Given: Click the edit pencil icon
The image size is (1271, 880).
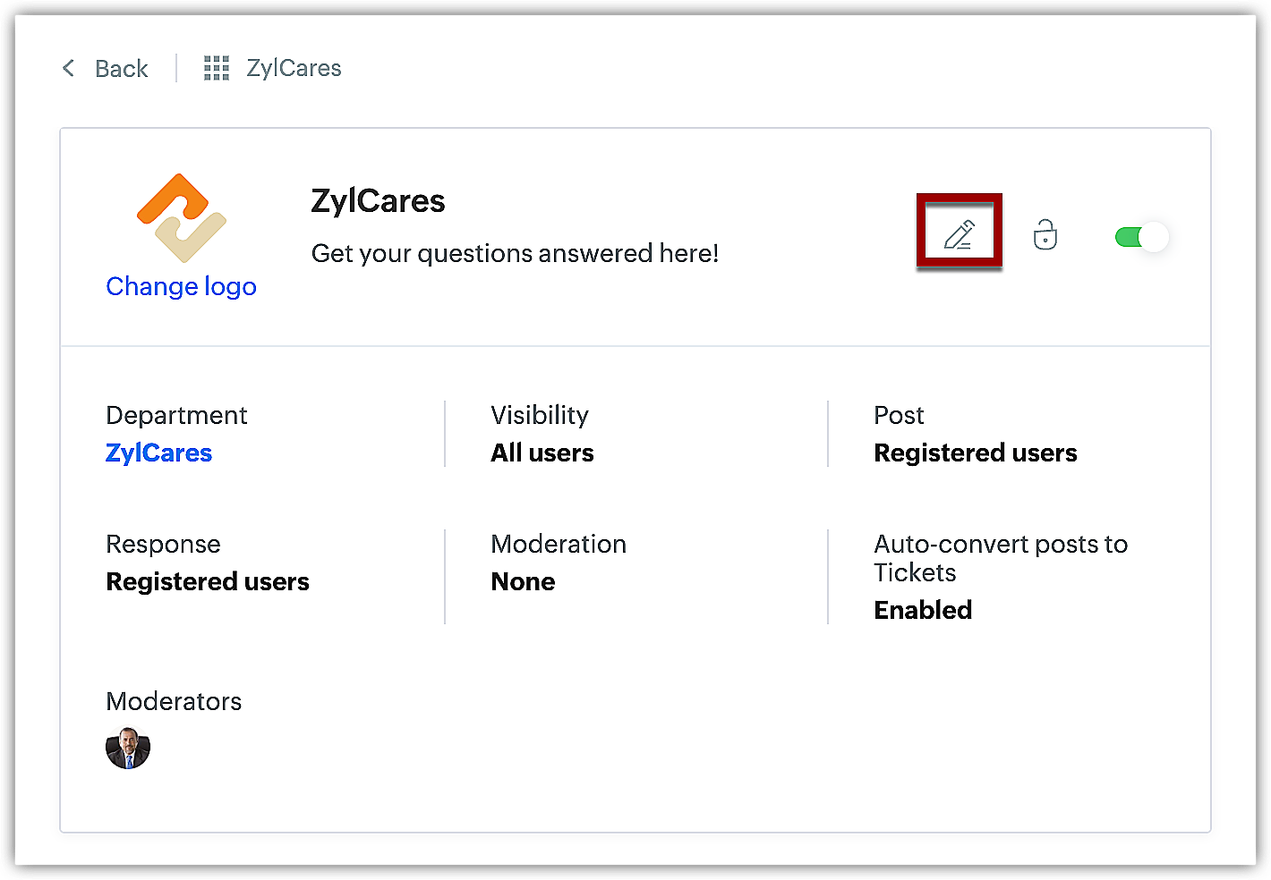Looking at the screenshot, I should pyautogui.click(x=959, y=234).
